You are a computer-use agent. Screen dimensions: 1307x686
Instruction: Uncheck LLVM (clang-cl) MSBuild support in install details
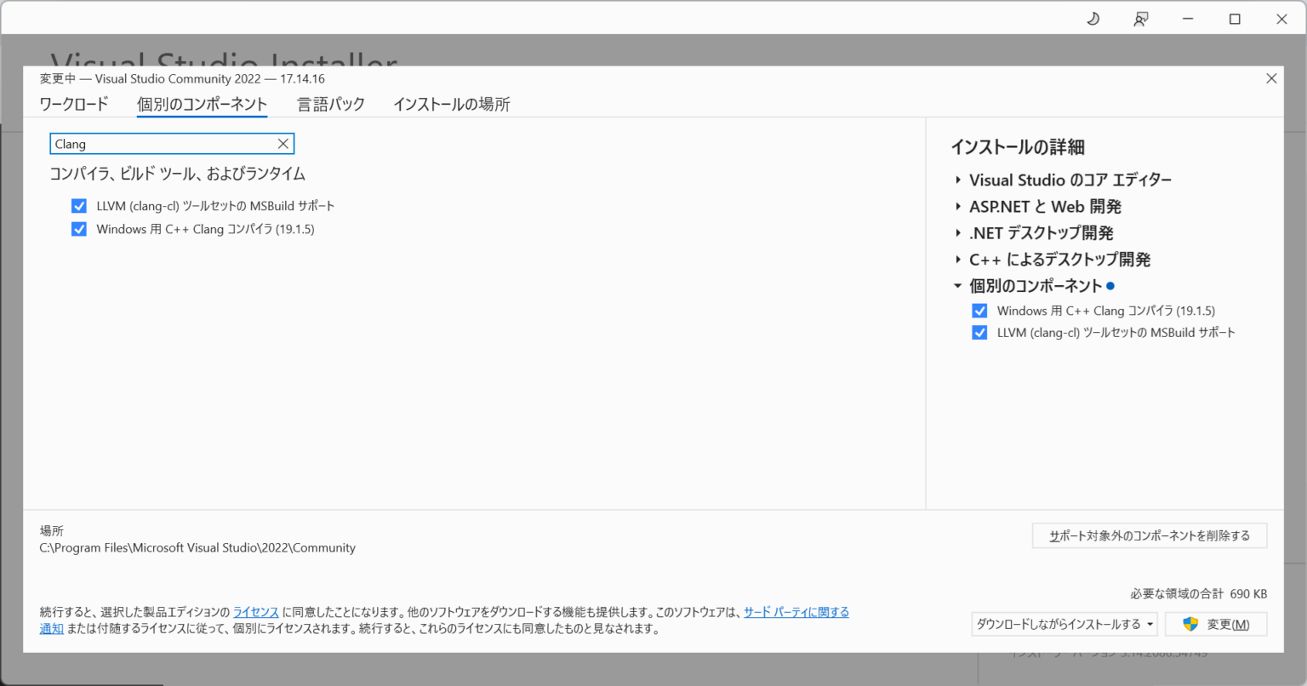click(979, 333)
